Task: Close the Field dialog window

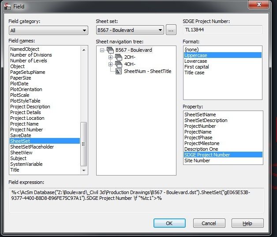Action: (x=259, y=4)
